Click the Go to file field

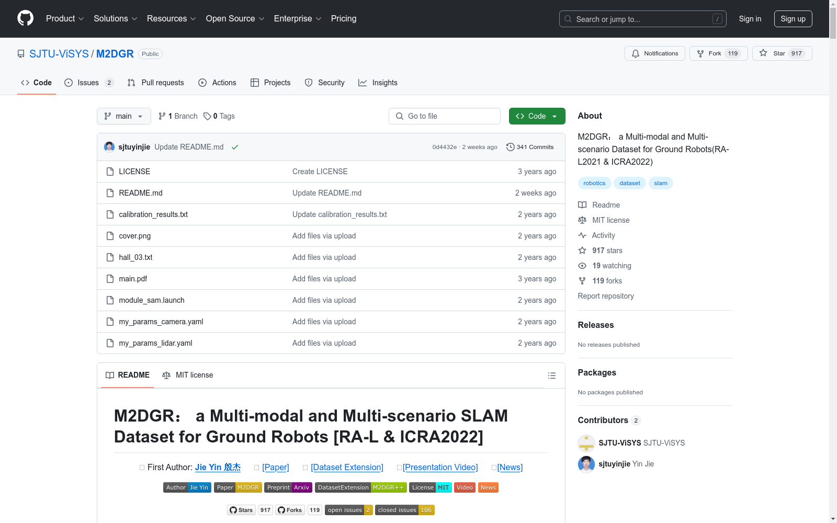click(445, 116)
